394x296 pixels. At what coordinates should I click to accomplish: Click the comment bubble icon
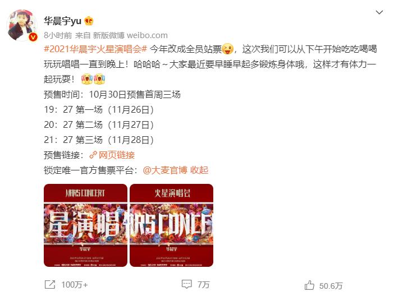click(x=187, y=284)
